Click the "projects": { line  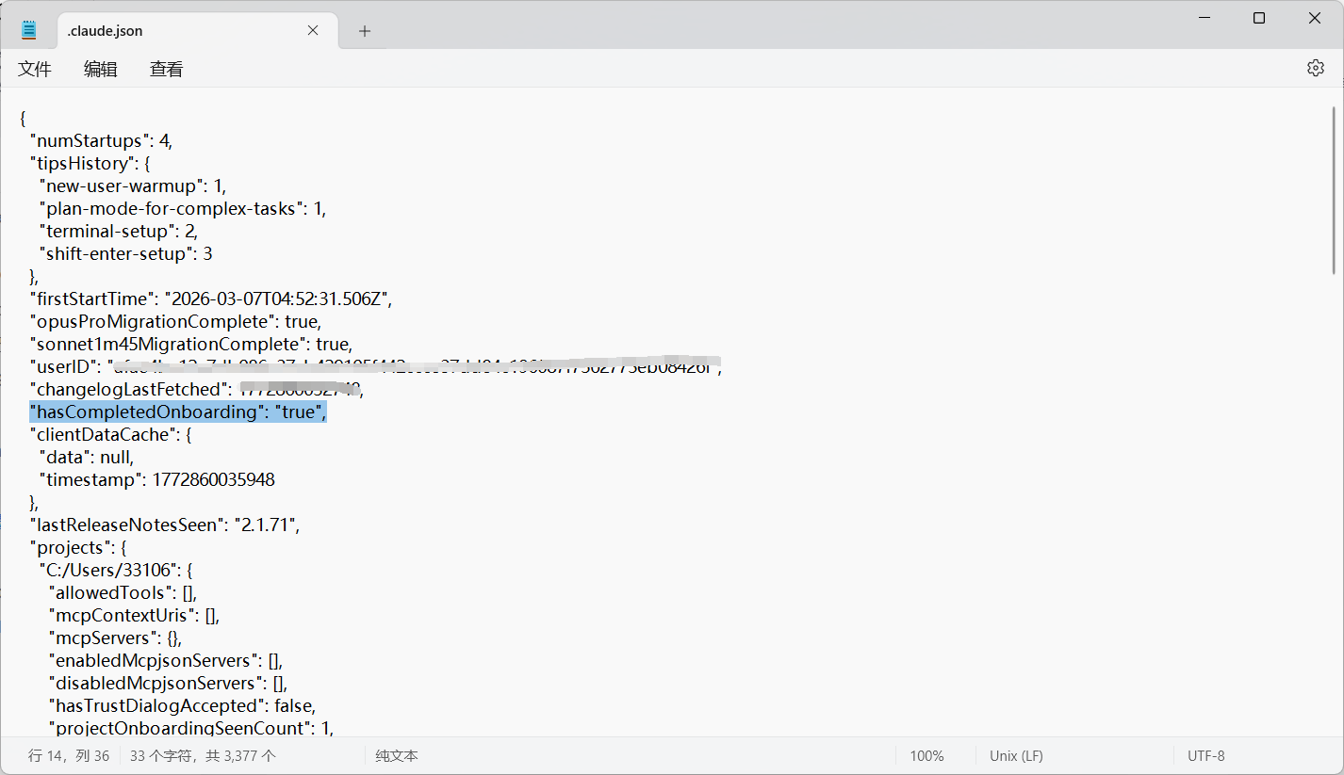pyautogui.click(x=77, y=547)
